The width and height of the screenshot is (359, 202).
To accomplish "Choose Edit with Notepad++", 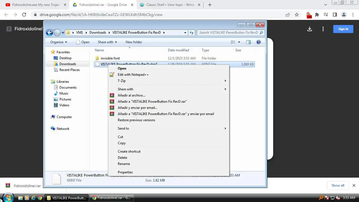I will (x=169, y=75).
